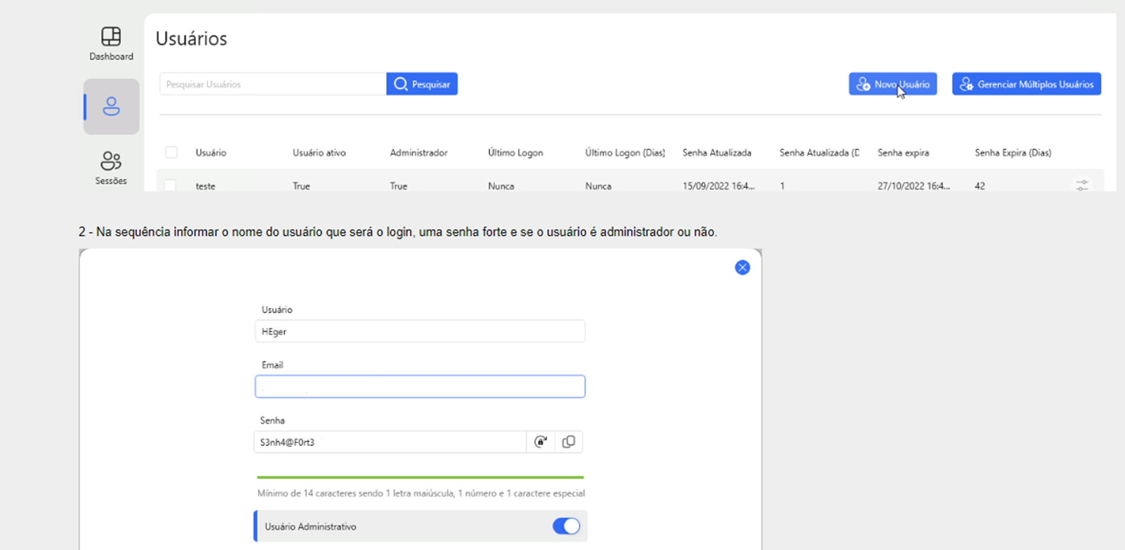
Task: Click the 27/10/2022 password expiry cell
Action: [914, 186]
